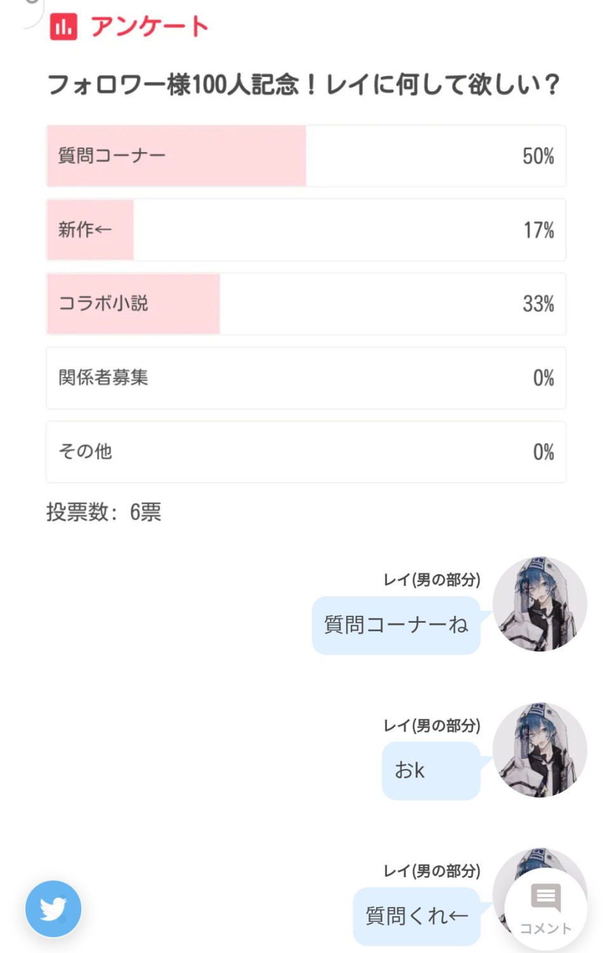Click the 質問コーナーね speech bubble
This screenshot has width=610, height=953.
(x=396, y=625)
